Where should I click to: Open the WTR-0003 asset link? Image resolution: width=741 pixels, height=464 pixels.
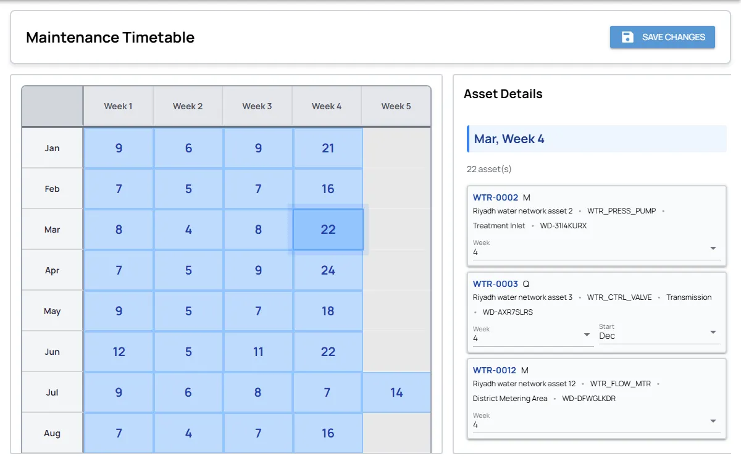pos(495,284)
